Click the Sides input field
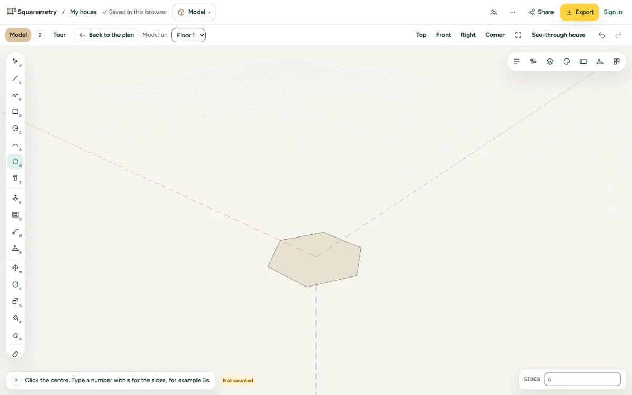 click(582, 379)
